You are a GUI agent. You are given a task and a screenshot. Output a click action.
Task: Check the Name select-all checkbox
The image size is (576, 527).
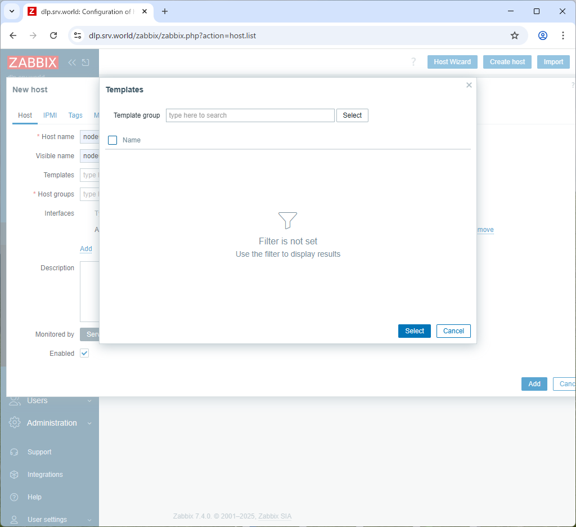tap(112, 140)
